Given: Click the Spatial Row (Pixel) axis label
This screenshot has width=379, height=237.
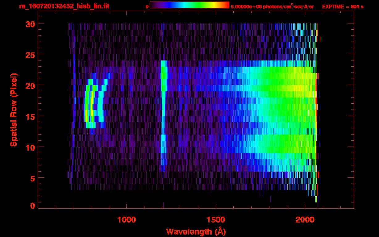Looking at the screenshot, I should [14, 110].
